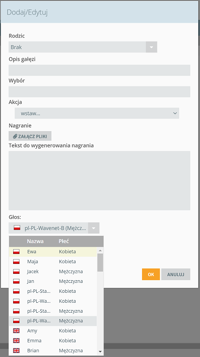This screenshot has height=357, width=200.
Task: Select the Jan voice entry
Action: (x=53, y=281)
